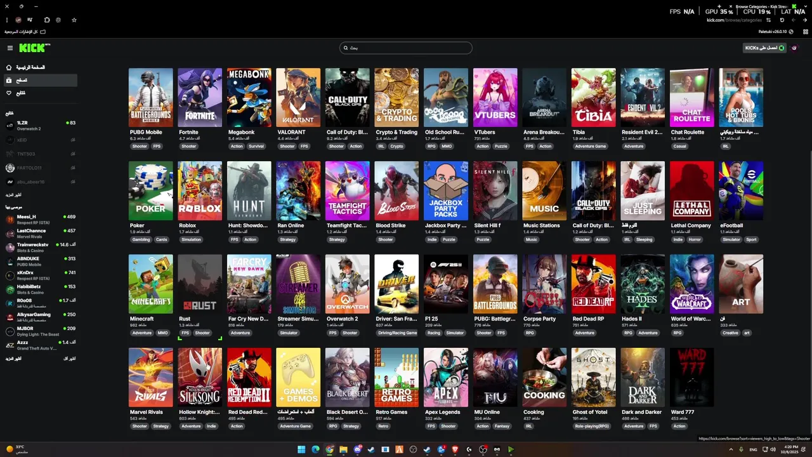Open the Meesi_H recommended channel

pos(41,219)
